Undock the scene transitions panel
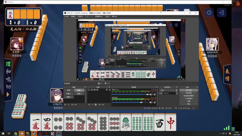 point(177,87)
